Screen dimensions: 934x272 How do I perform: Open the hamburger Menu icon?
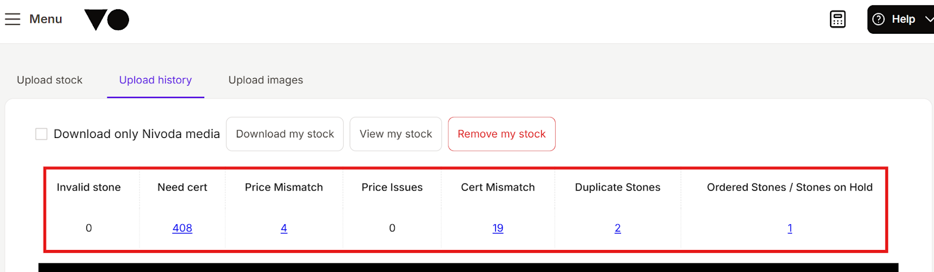click(x=12, y=19)
